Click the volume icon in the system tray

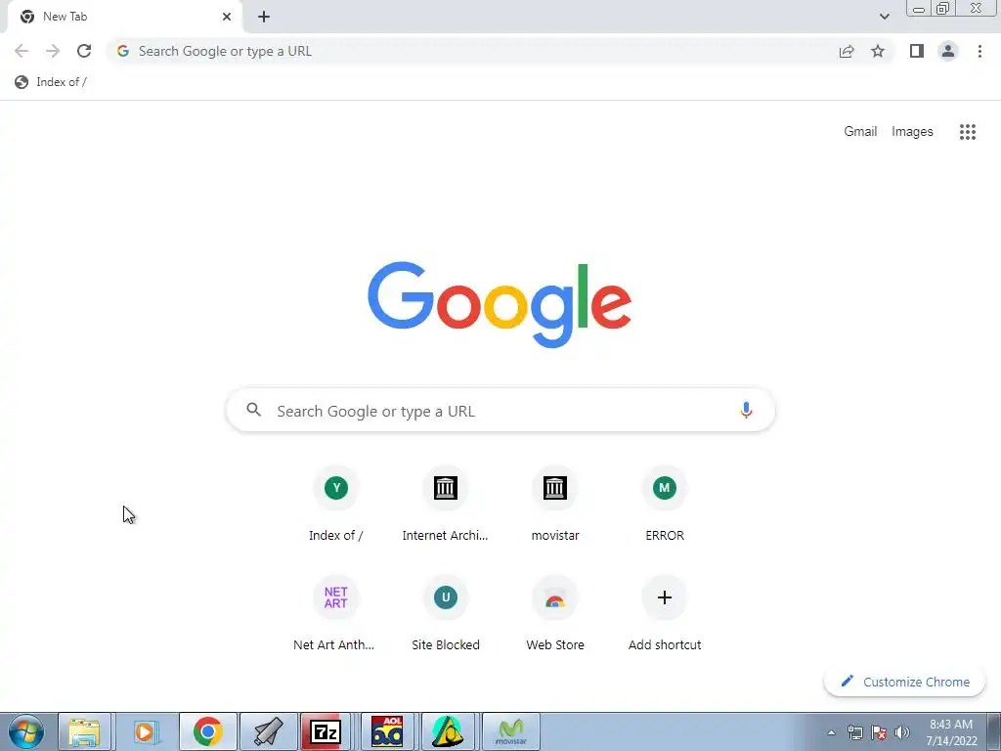(902, 732)
